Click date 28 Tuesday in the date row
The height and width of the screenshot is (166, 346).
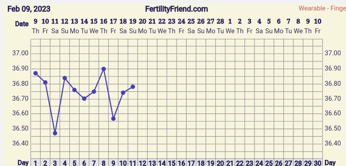220,26
